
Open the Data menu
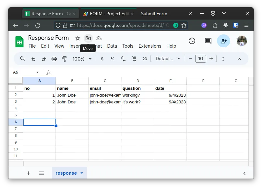tap(112, 46)
